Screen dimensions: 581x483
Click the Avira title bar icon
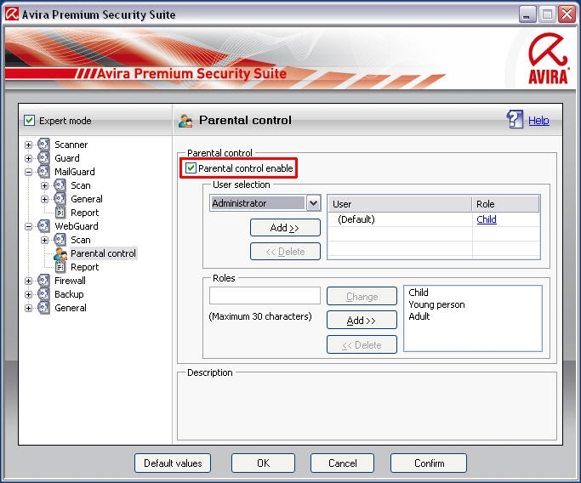click(x=12, y=14)
